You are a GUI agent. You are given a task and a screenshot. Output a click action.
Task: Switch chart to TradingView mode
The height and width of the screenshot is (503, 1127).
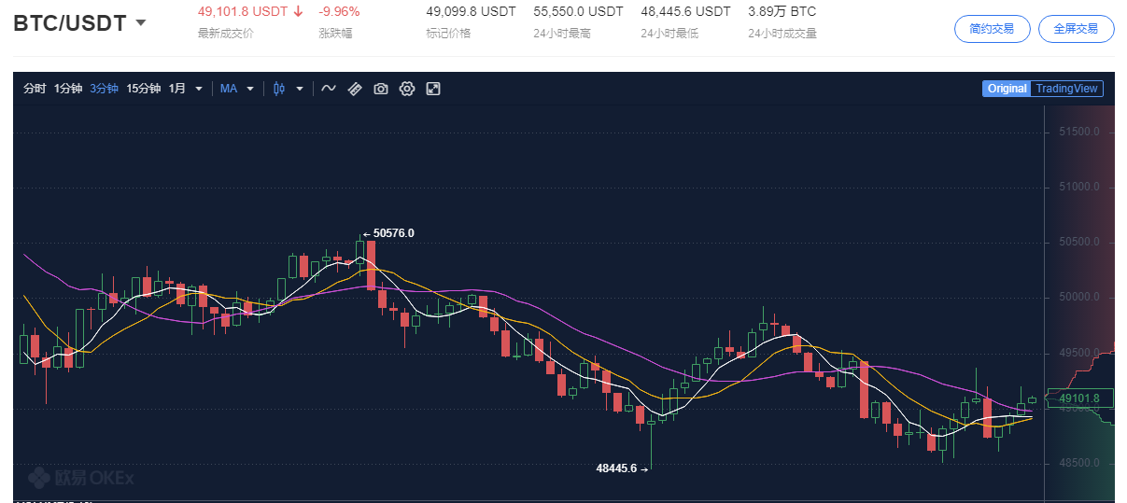pyautogui.click(x=1067, y=89)
